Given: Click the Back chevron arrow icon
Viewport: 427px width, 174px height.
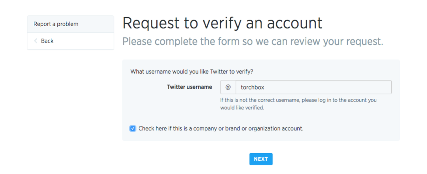Looking at the screenshot, I should 36,41.
